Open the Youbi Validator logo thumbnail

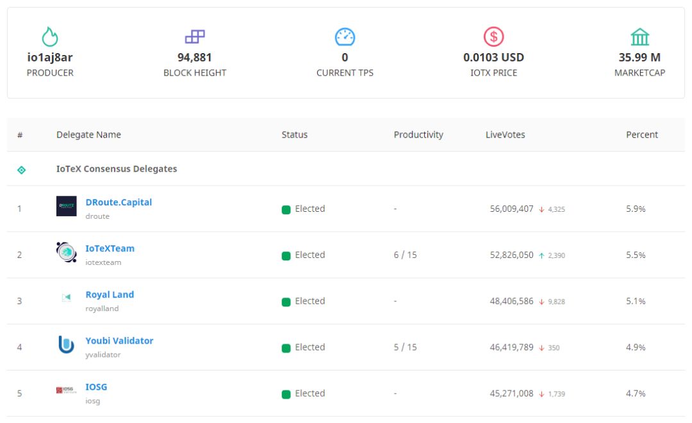click(66, 344)
